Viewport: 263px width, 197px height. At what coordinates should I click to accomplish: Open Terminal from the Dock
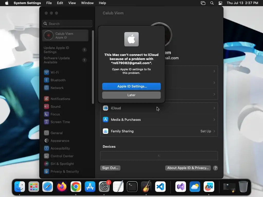pos(132,187)
